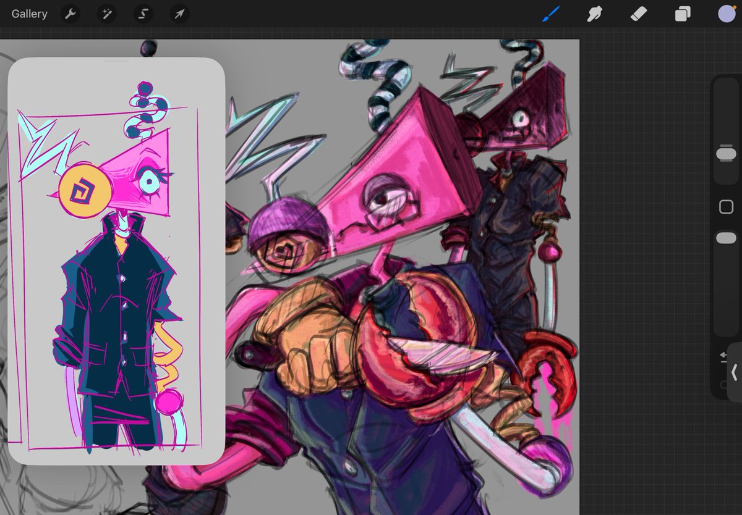Tap the opacity slider on the sidebar
Viewport: 742px width, 515px height.
[x=727, y=236]
